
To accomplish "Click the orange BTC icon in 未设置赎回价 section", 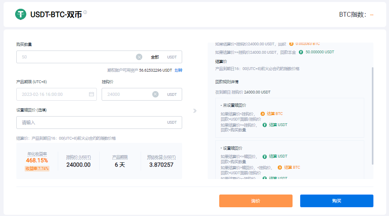I will (263, 114).
